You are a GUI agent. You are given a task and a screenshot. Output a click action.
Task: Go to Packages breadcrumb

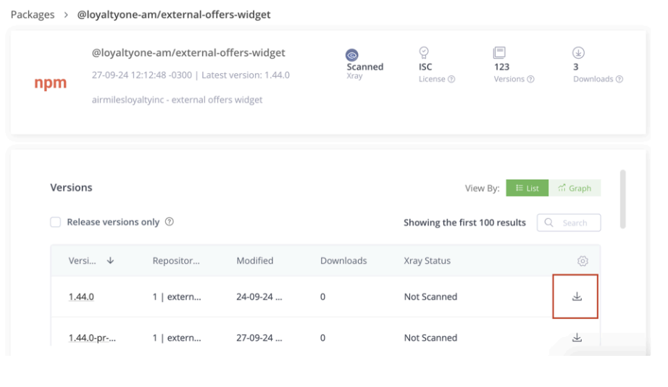tap(33, 14)
